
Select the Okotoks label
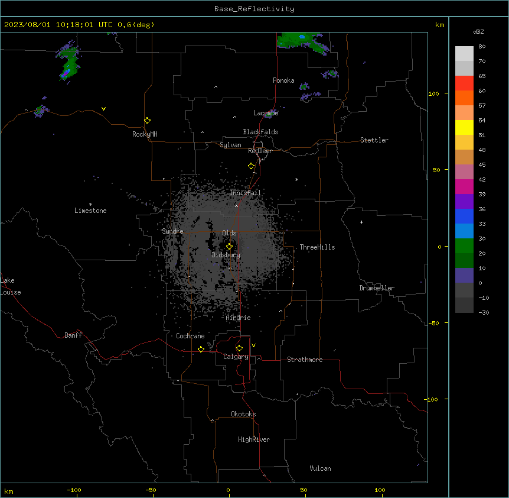coord(243,414)
